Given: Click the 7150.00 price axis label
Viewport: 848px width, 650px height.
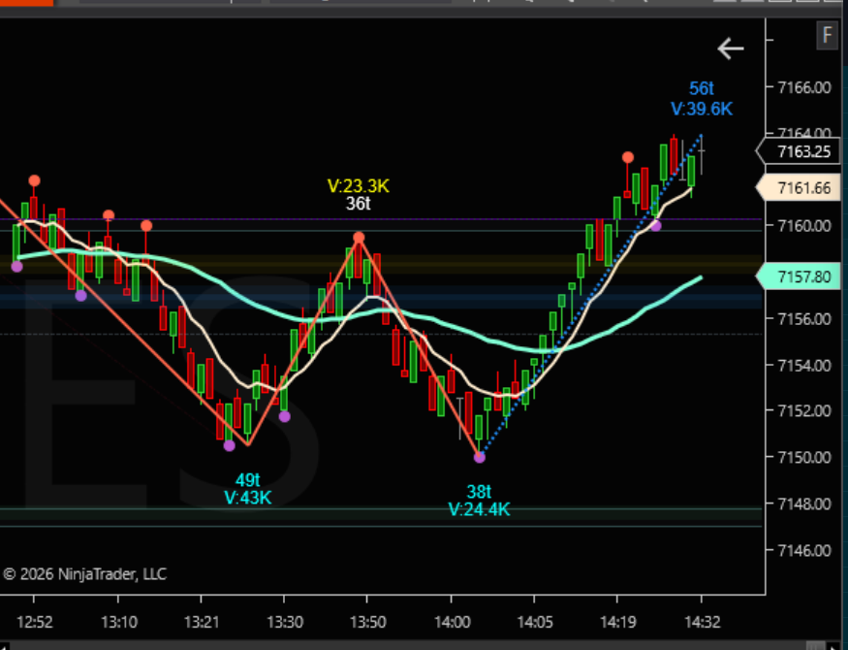Looking at the screenshot, I should [803, 457].
